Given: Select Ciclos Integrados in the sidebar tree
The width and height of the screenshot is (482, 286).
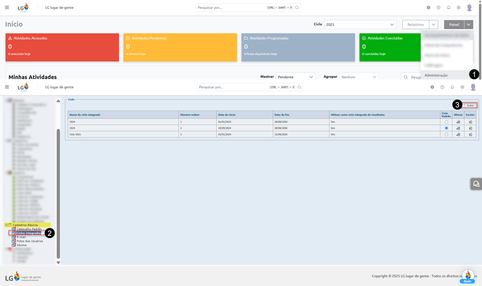Looking at the screenshot, I should pyautogui.click(x=28, y=233).
